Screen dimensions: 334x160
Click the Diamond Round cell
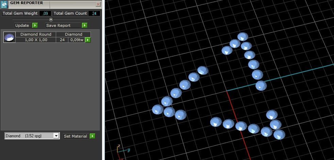pos(36,34)
